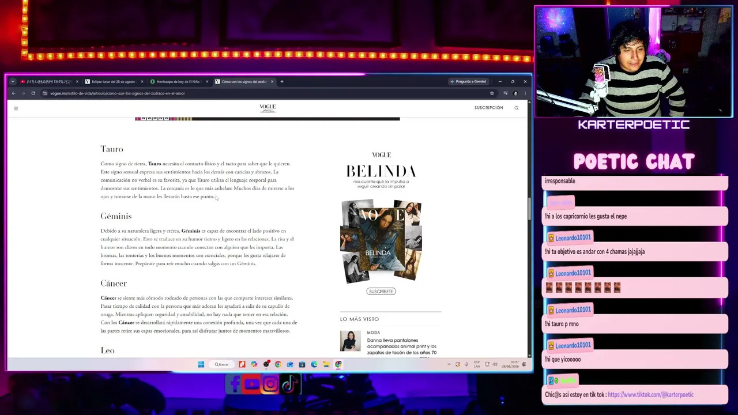Click the SUSCRÍBETE button under the Belinda cover
Image resolution: width=738 pixels, height=415 pixels.
[x=381, y=292]
